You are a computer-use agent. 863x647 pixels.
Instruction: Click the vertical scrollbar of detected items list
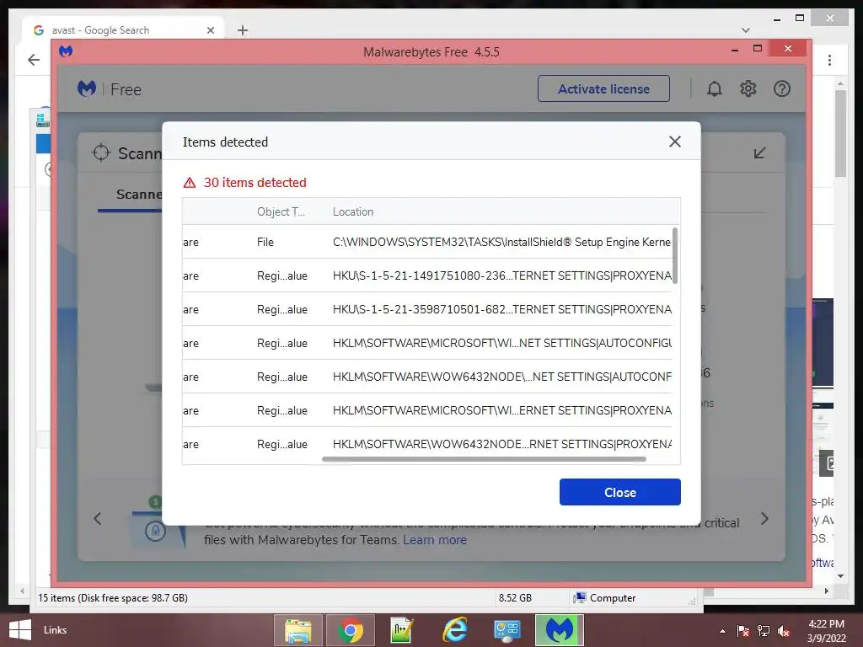pos(675,256)
